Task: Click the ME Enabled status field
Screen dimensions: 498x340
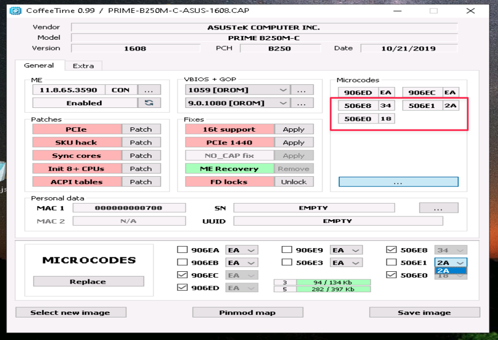Action: 85,103
